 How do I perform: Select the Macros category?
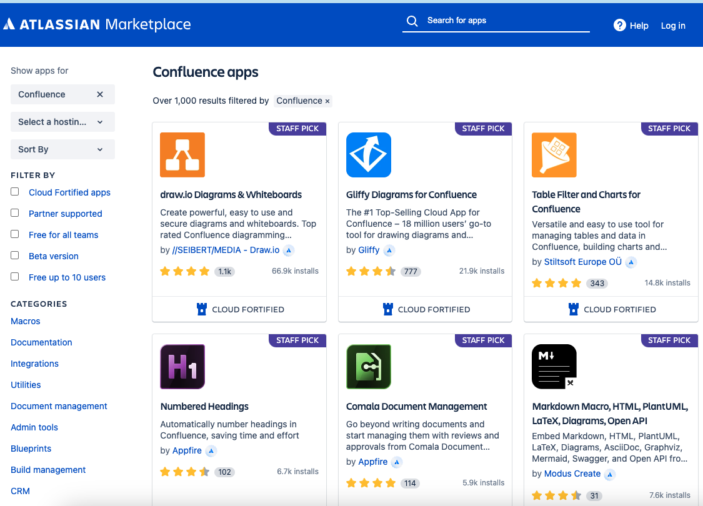tap(26, 321)
